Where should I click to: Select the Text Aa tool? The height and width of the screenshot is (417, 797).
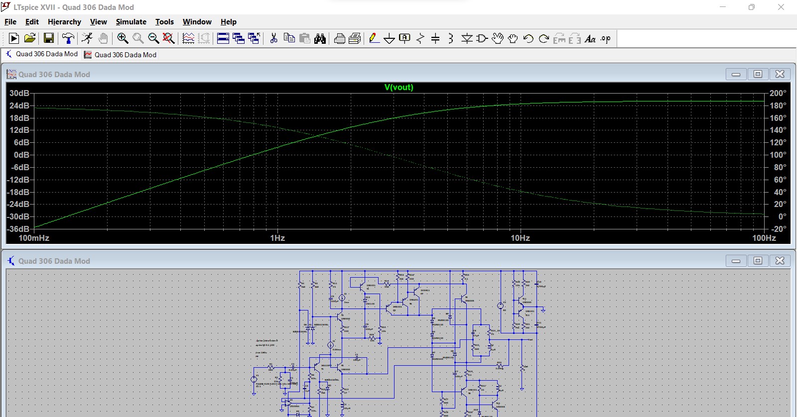[x=590, y=38]
